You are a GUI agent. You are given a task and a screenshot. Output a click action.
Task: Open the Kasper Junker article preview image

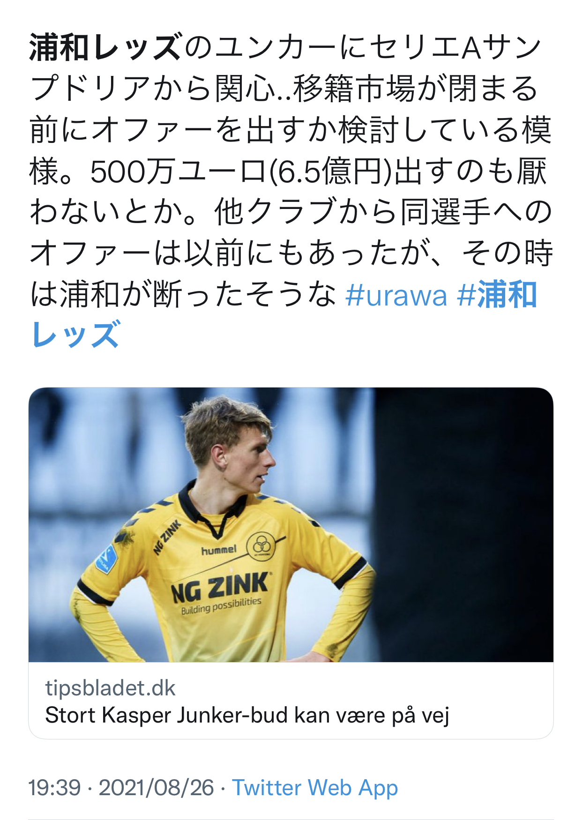[x=291, y=525]
